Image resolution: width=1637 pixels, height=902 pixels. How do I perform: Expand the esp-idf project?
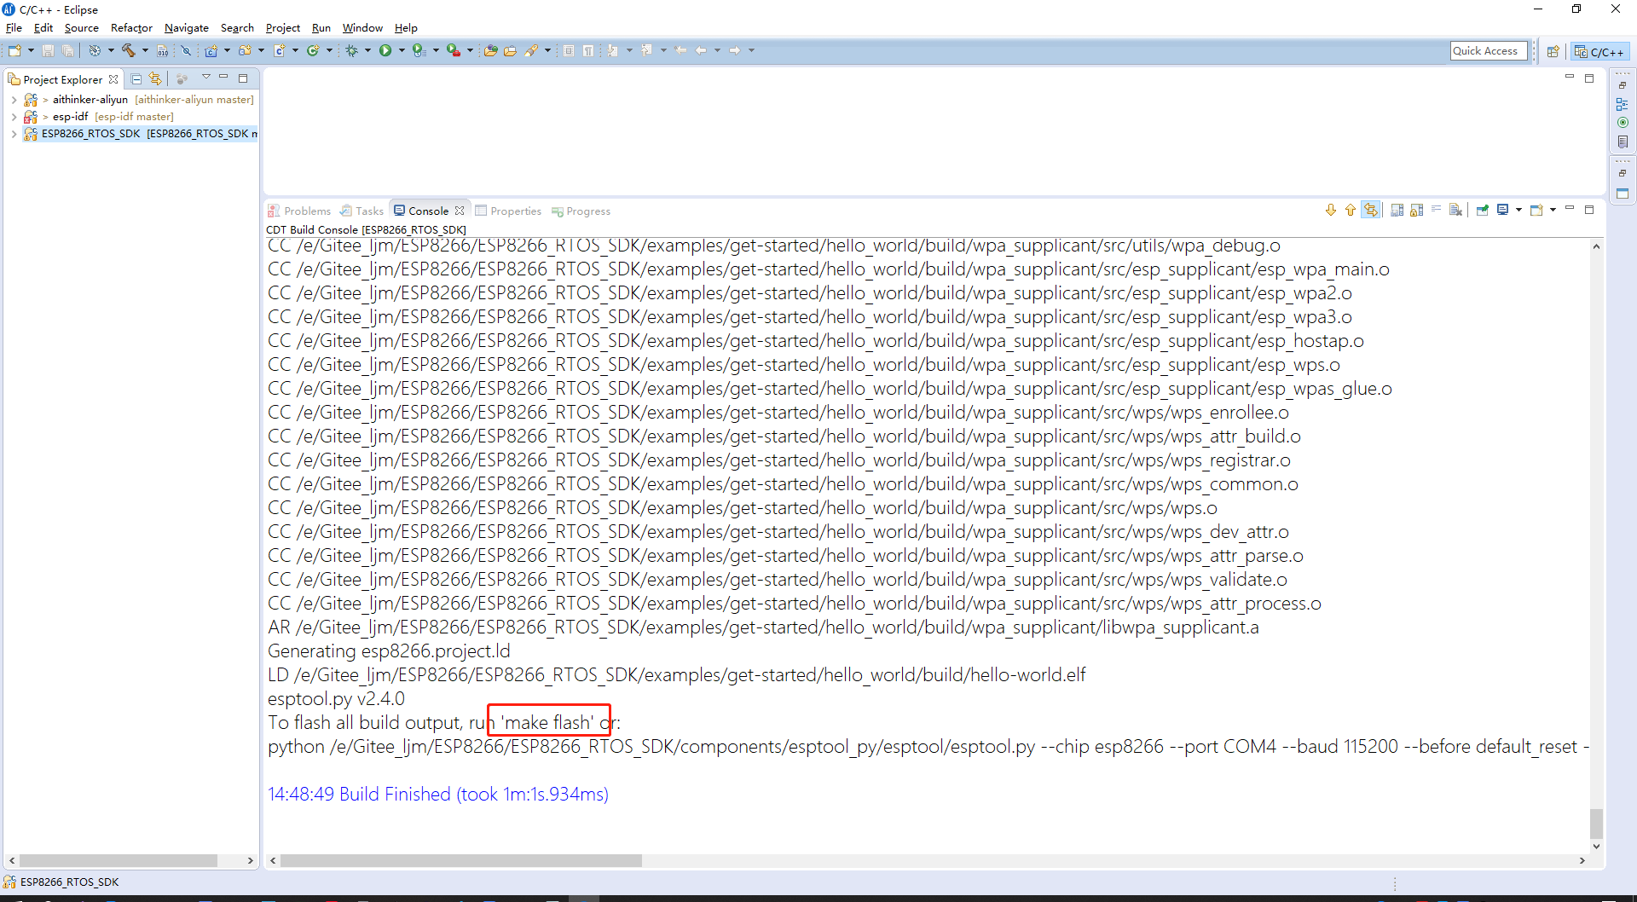pos(14,117)
